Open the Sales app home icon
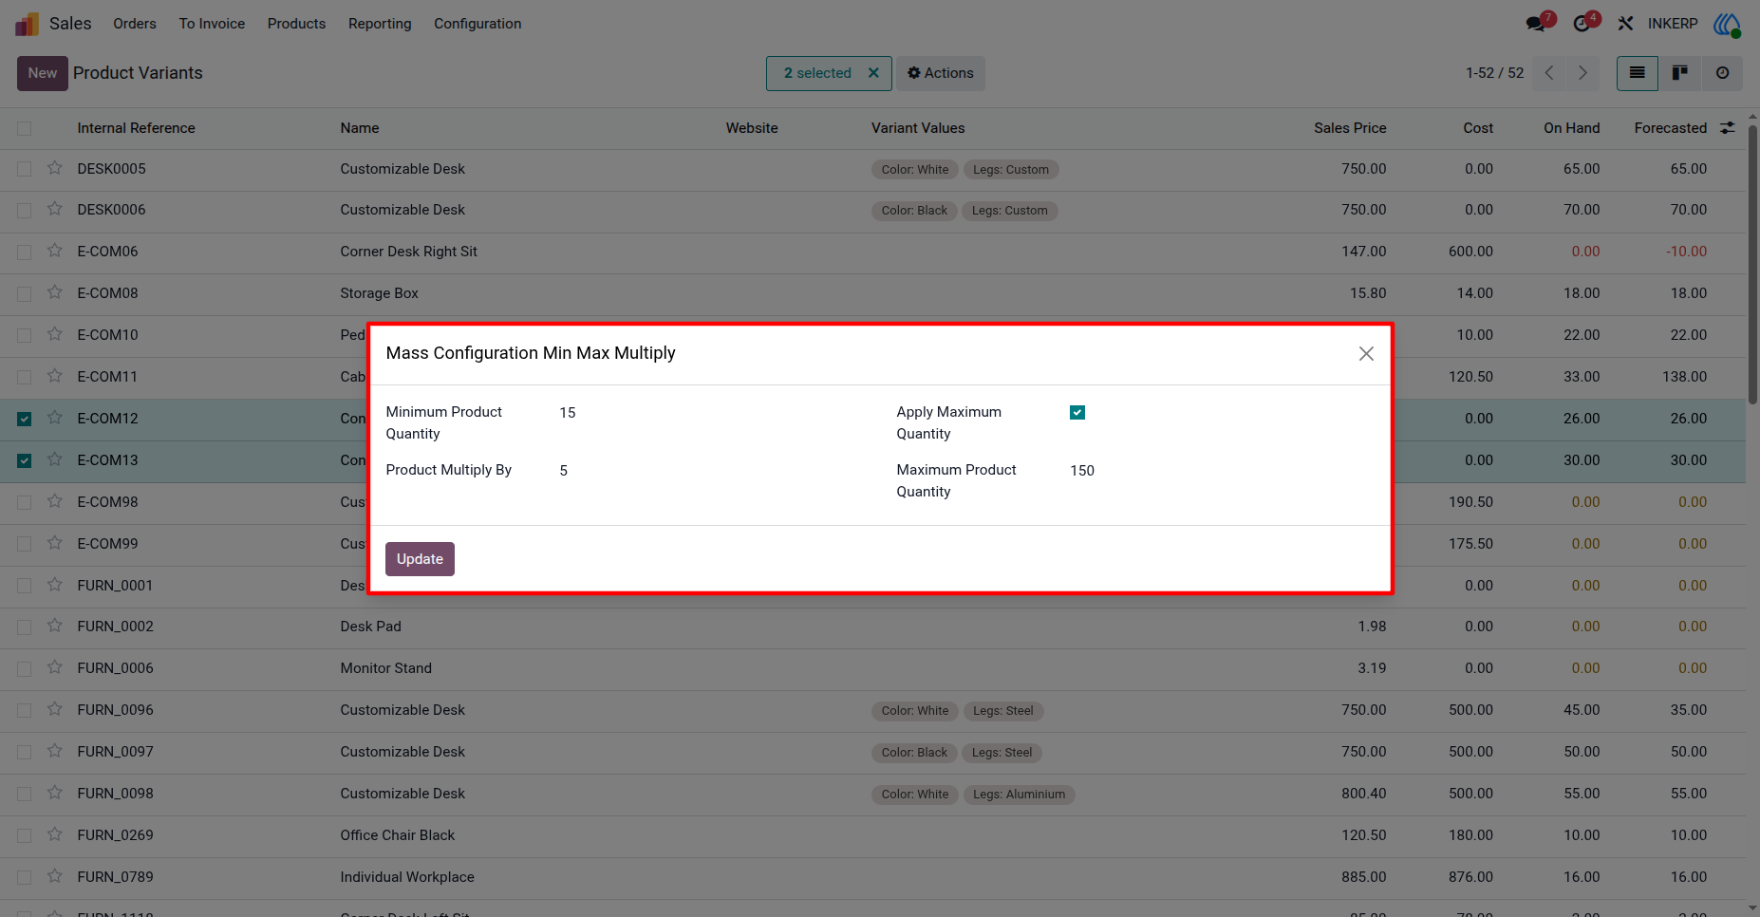Screen dimensions: 1760x917 tap(27, 24)
